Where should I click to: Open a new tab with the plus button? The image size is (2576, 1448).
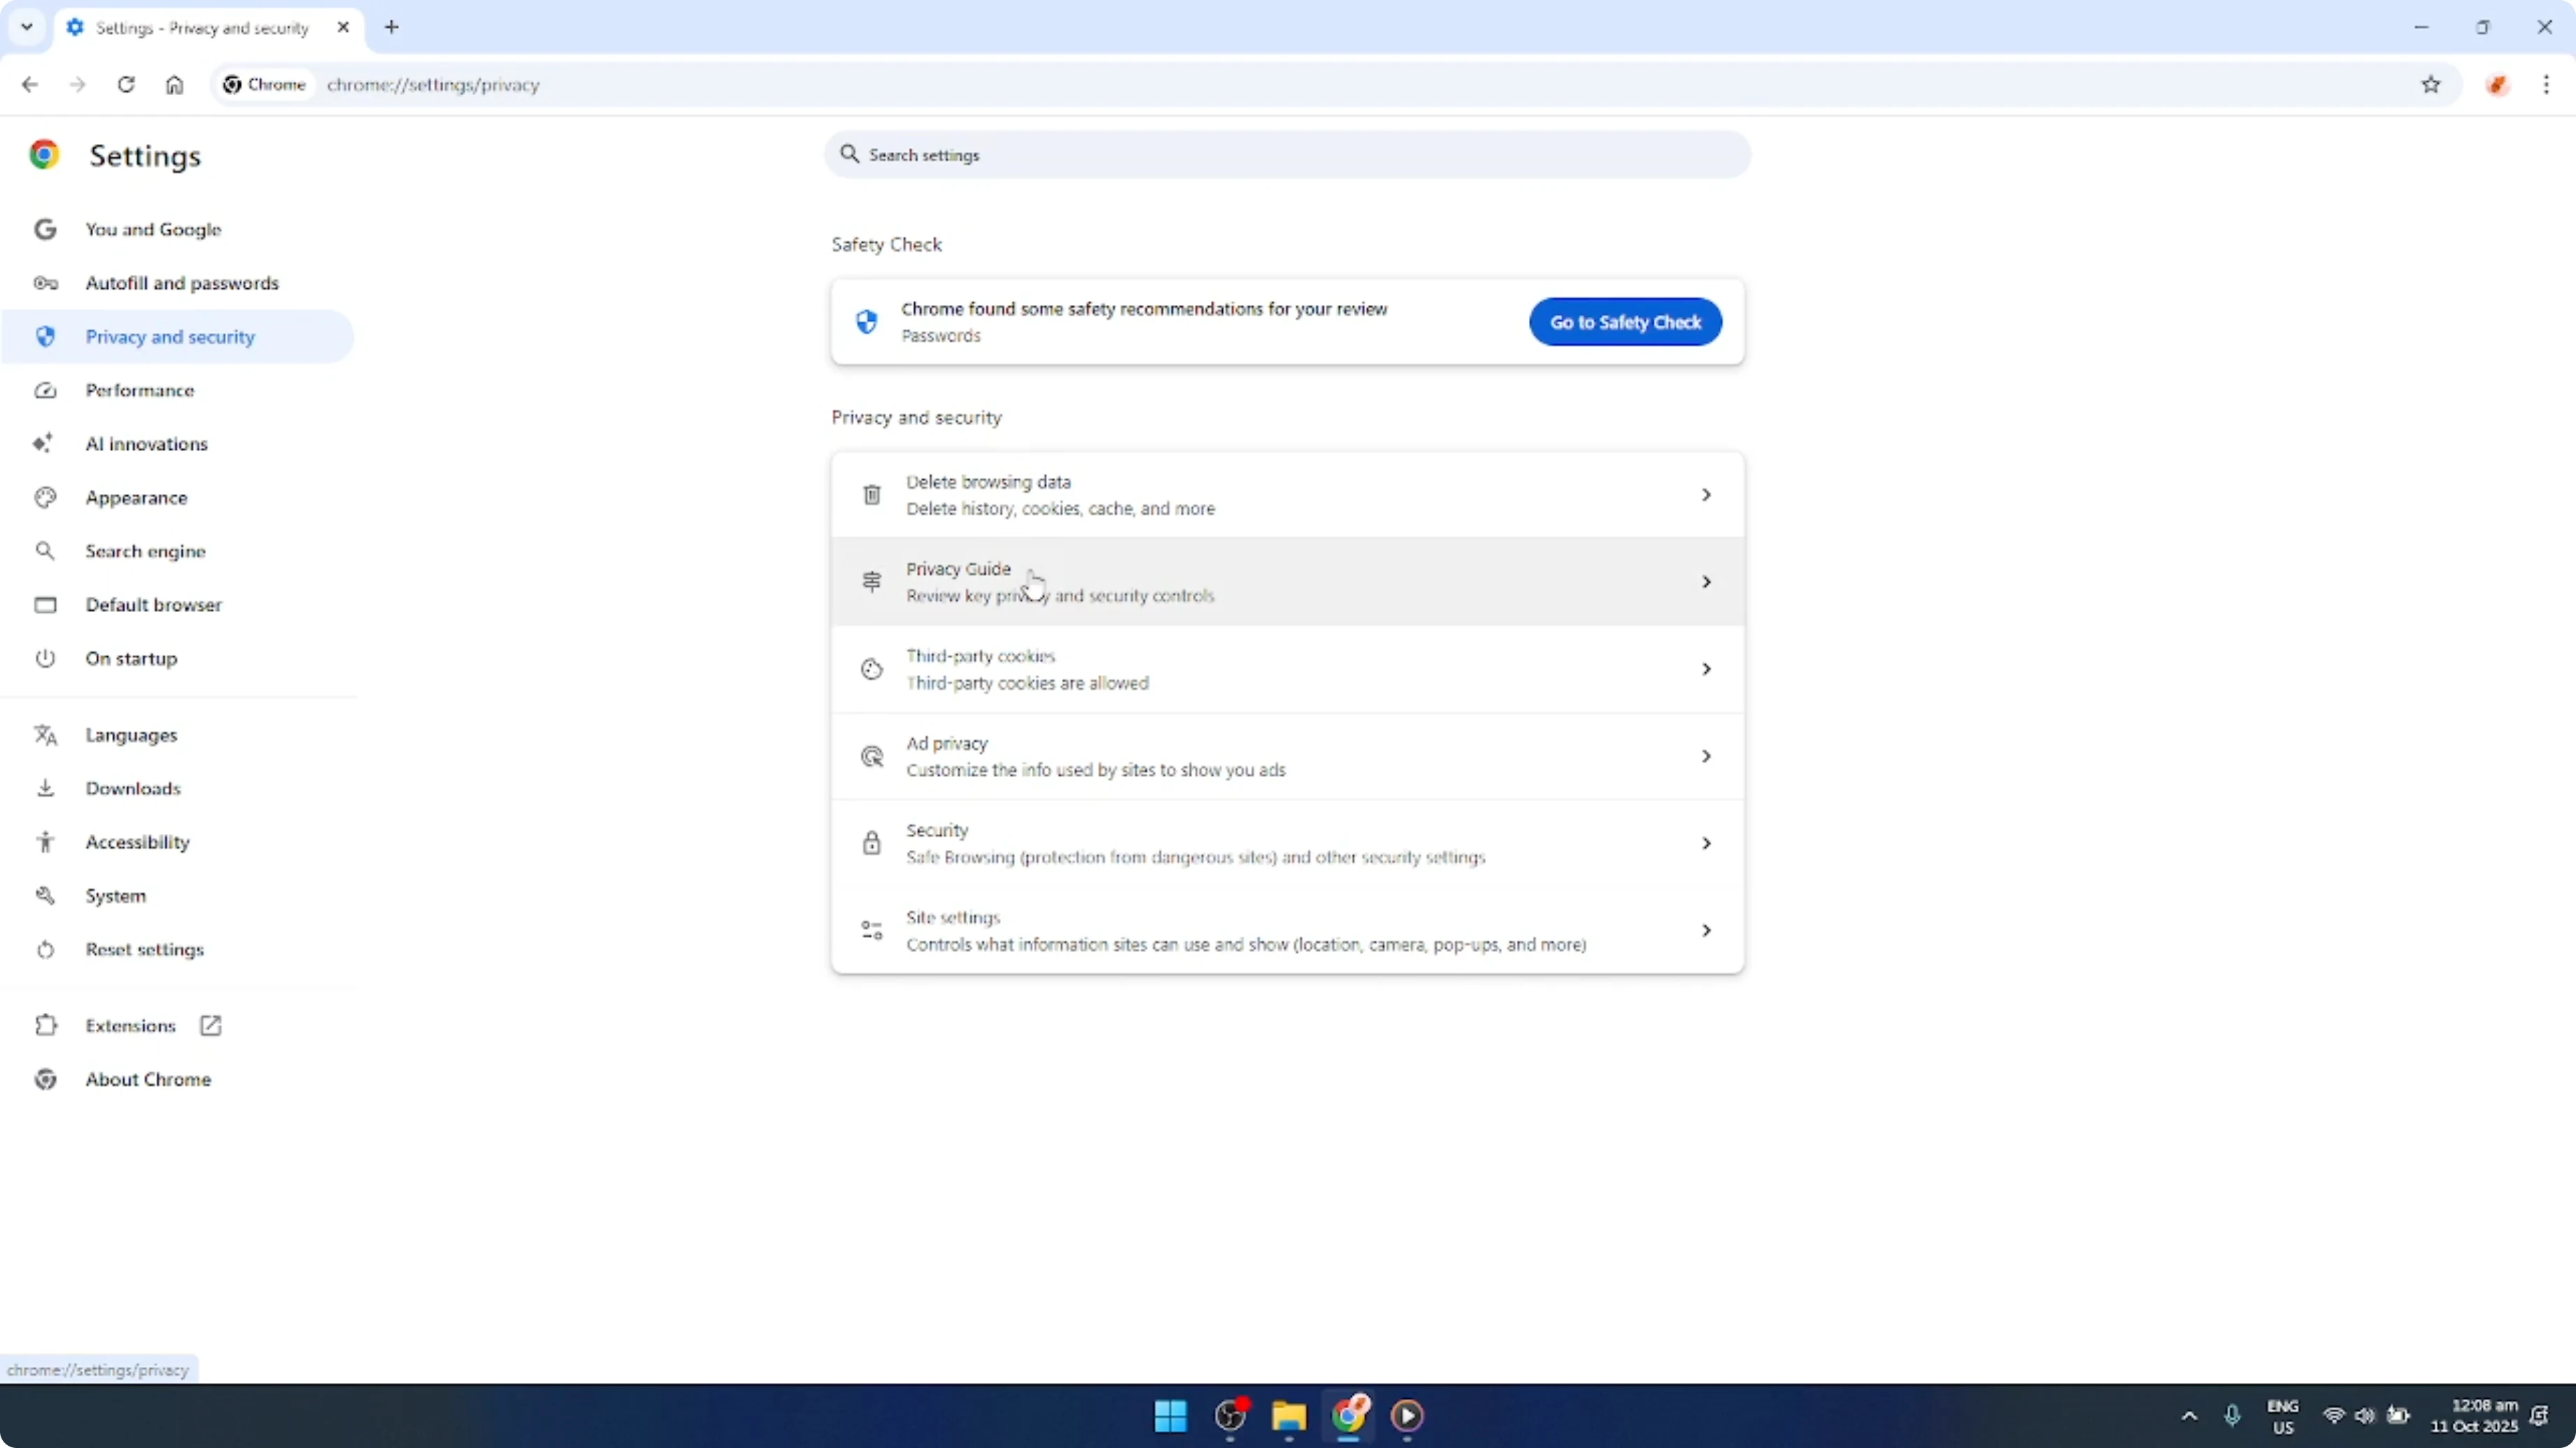click(x=392, y=27)
